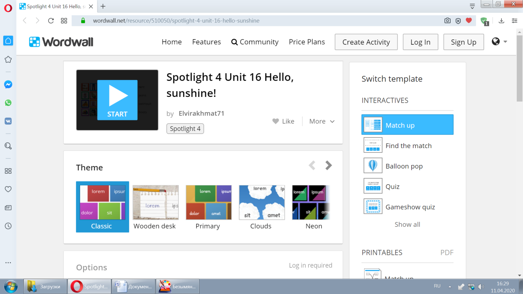Image resolution: width=523 pixels, height=294 pixels.
Task: Select the Wooden desk theme
Action: pos(156,207)
